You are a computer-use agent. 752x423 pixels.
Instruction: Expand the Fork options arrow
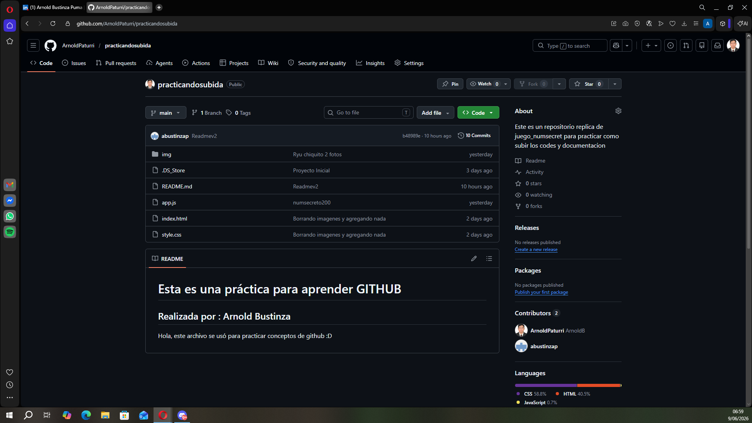pyautogui.click(x=559, y=84)
